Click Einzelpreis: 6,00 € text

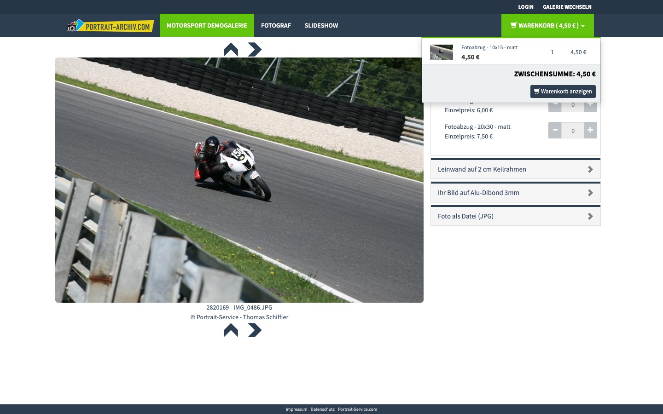469,110
